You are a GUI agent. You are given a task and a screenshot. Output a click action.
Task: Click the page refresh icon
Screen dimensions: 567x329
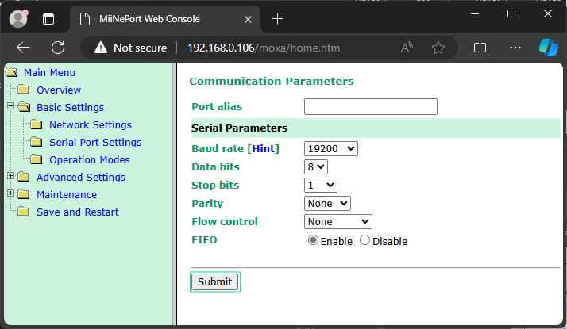coord(58,48)
